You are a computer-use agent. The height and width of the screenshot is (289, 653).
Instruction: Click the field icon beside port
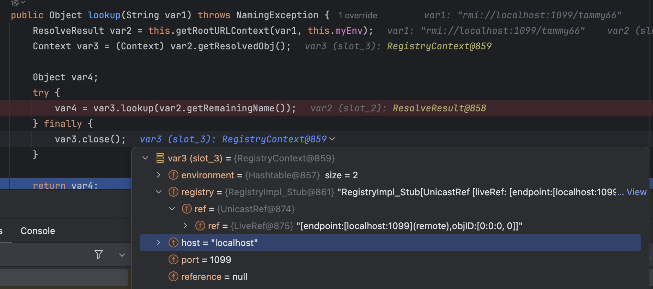(173, 260)
